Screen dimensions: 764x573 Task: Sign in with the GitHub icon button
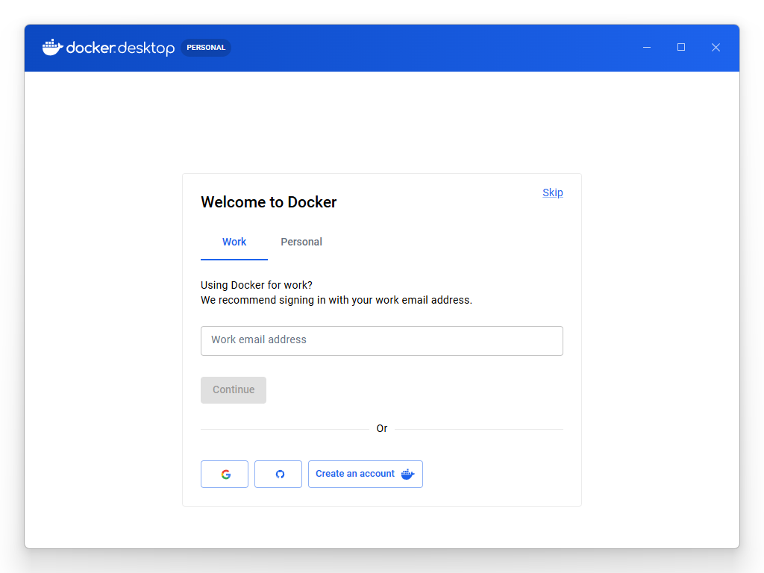pyautogui.click(x=278, y=474)
